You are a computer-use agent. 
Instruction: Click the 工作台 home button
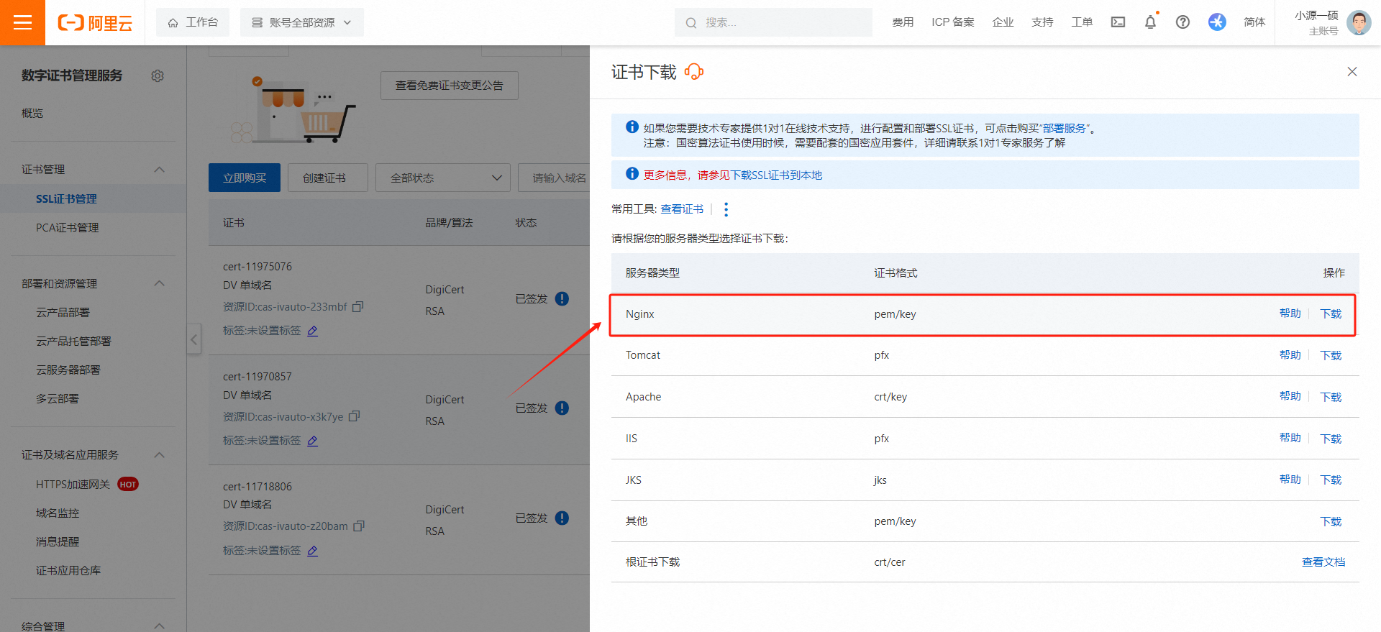pyautogui.click(x=193, y=22)
